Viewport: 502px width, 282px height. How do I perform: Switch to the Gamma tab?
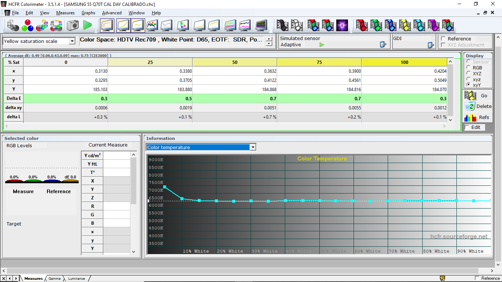tap(54, 278)
